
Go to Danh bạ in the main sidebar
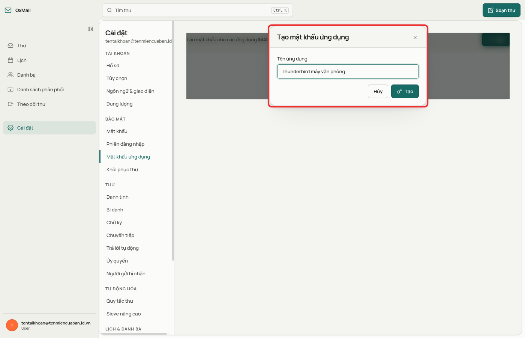[x=49, y=75]
